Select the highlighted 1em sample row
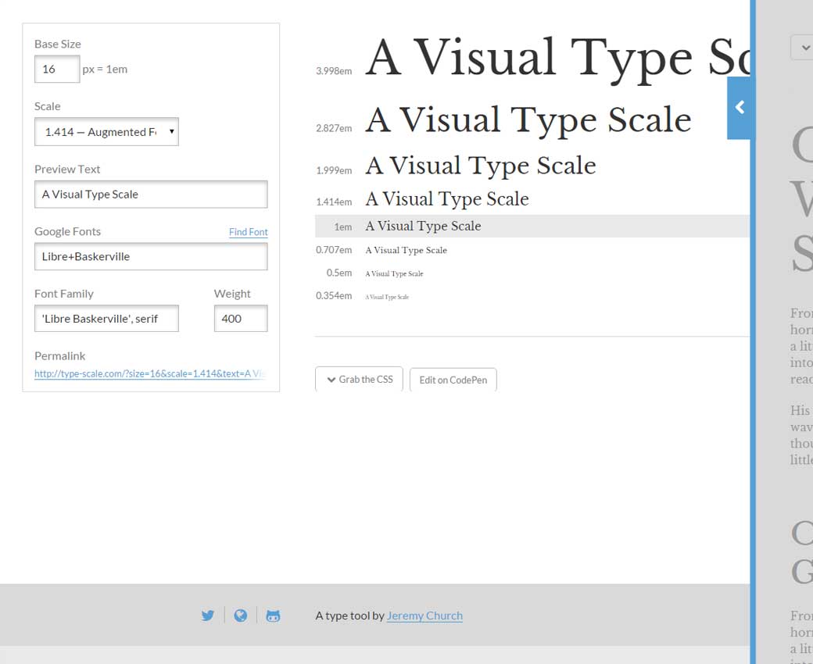The image size is (813, 664). [x=532, y=226]
